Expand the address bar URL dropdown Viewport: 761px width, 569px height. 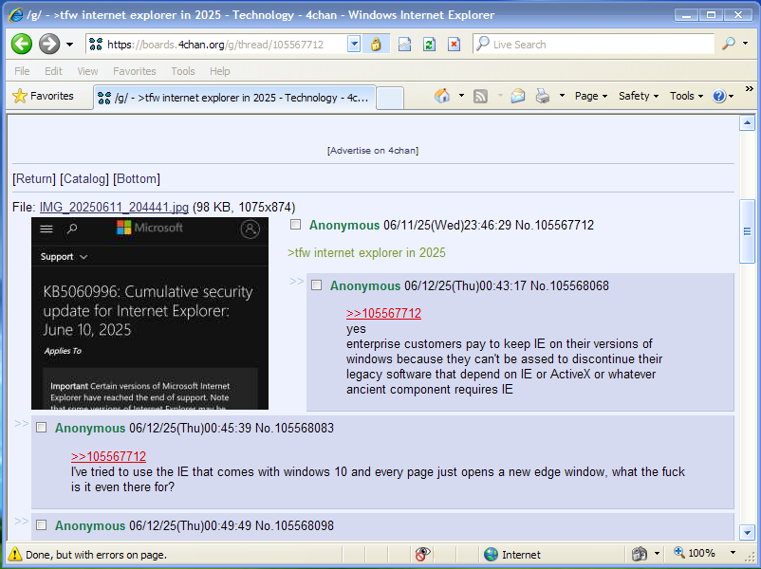click(354, 45)
